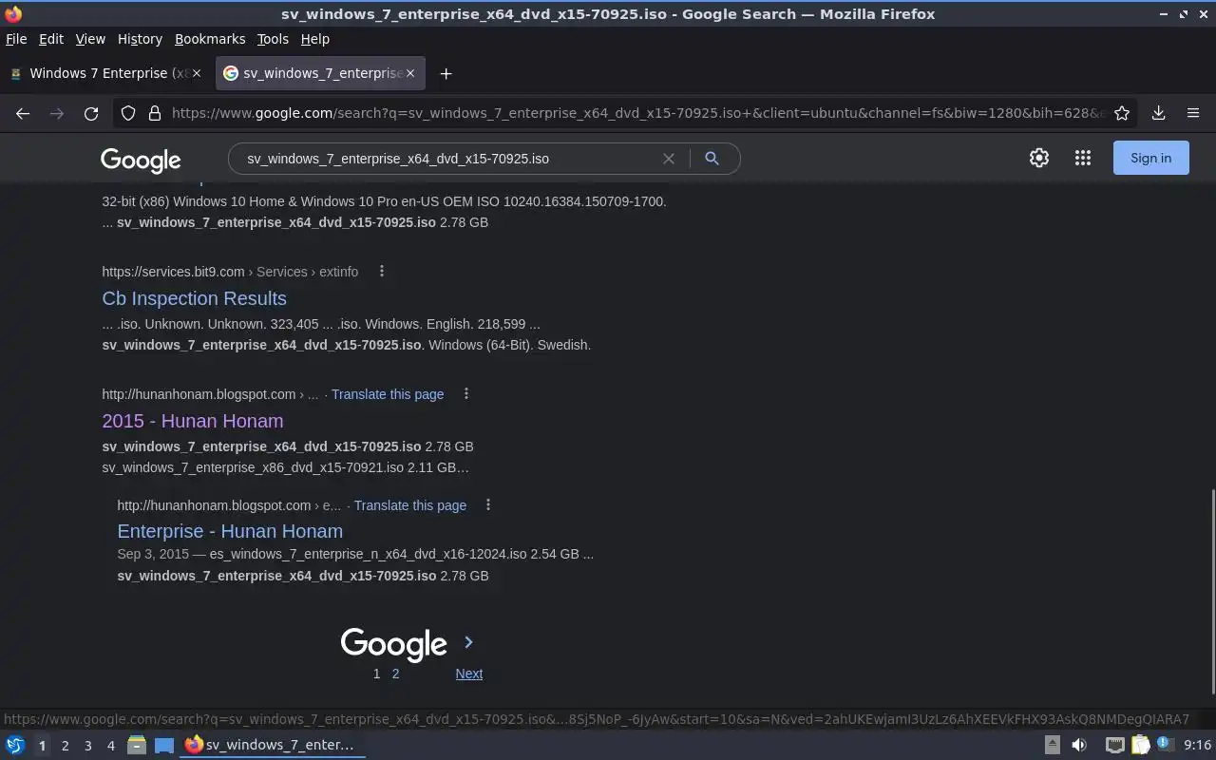Image resolution: width=1216 pixels, height=760 pixels.
Task: Open the Cb Inspection Results link
Action: click(x=194, y=298)
